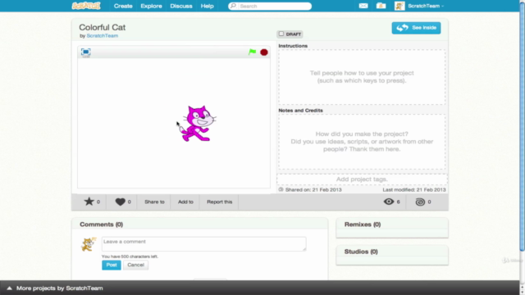
Task: Click the Leave a comment box
Action: coord(204,244)
